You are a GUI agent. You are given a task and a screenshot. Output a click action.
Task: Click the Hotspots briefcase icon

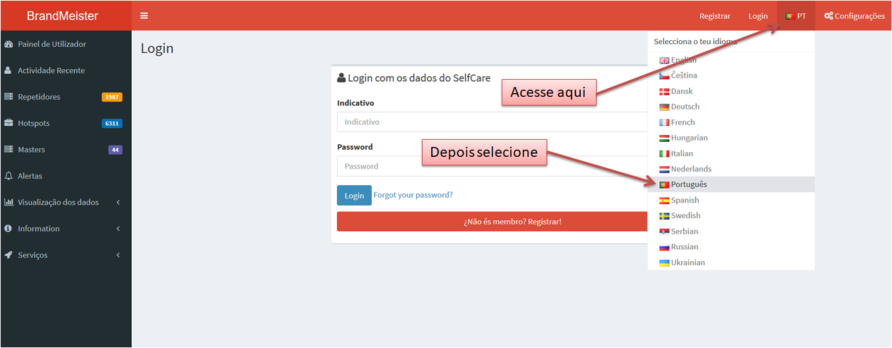[x=9, y=123]
